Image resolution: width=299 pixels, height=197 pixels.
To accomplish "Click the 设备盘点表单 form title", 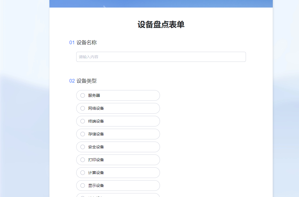I will [x=161, y=25].
